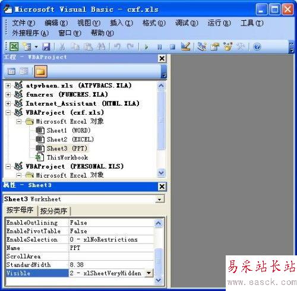
Task: Click the Toolbox toolbar icon
Action: (241, 47)
